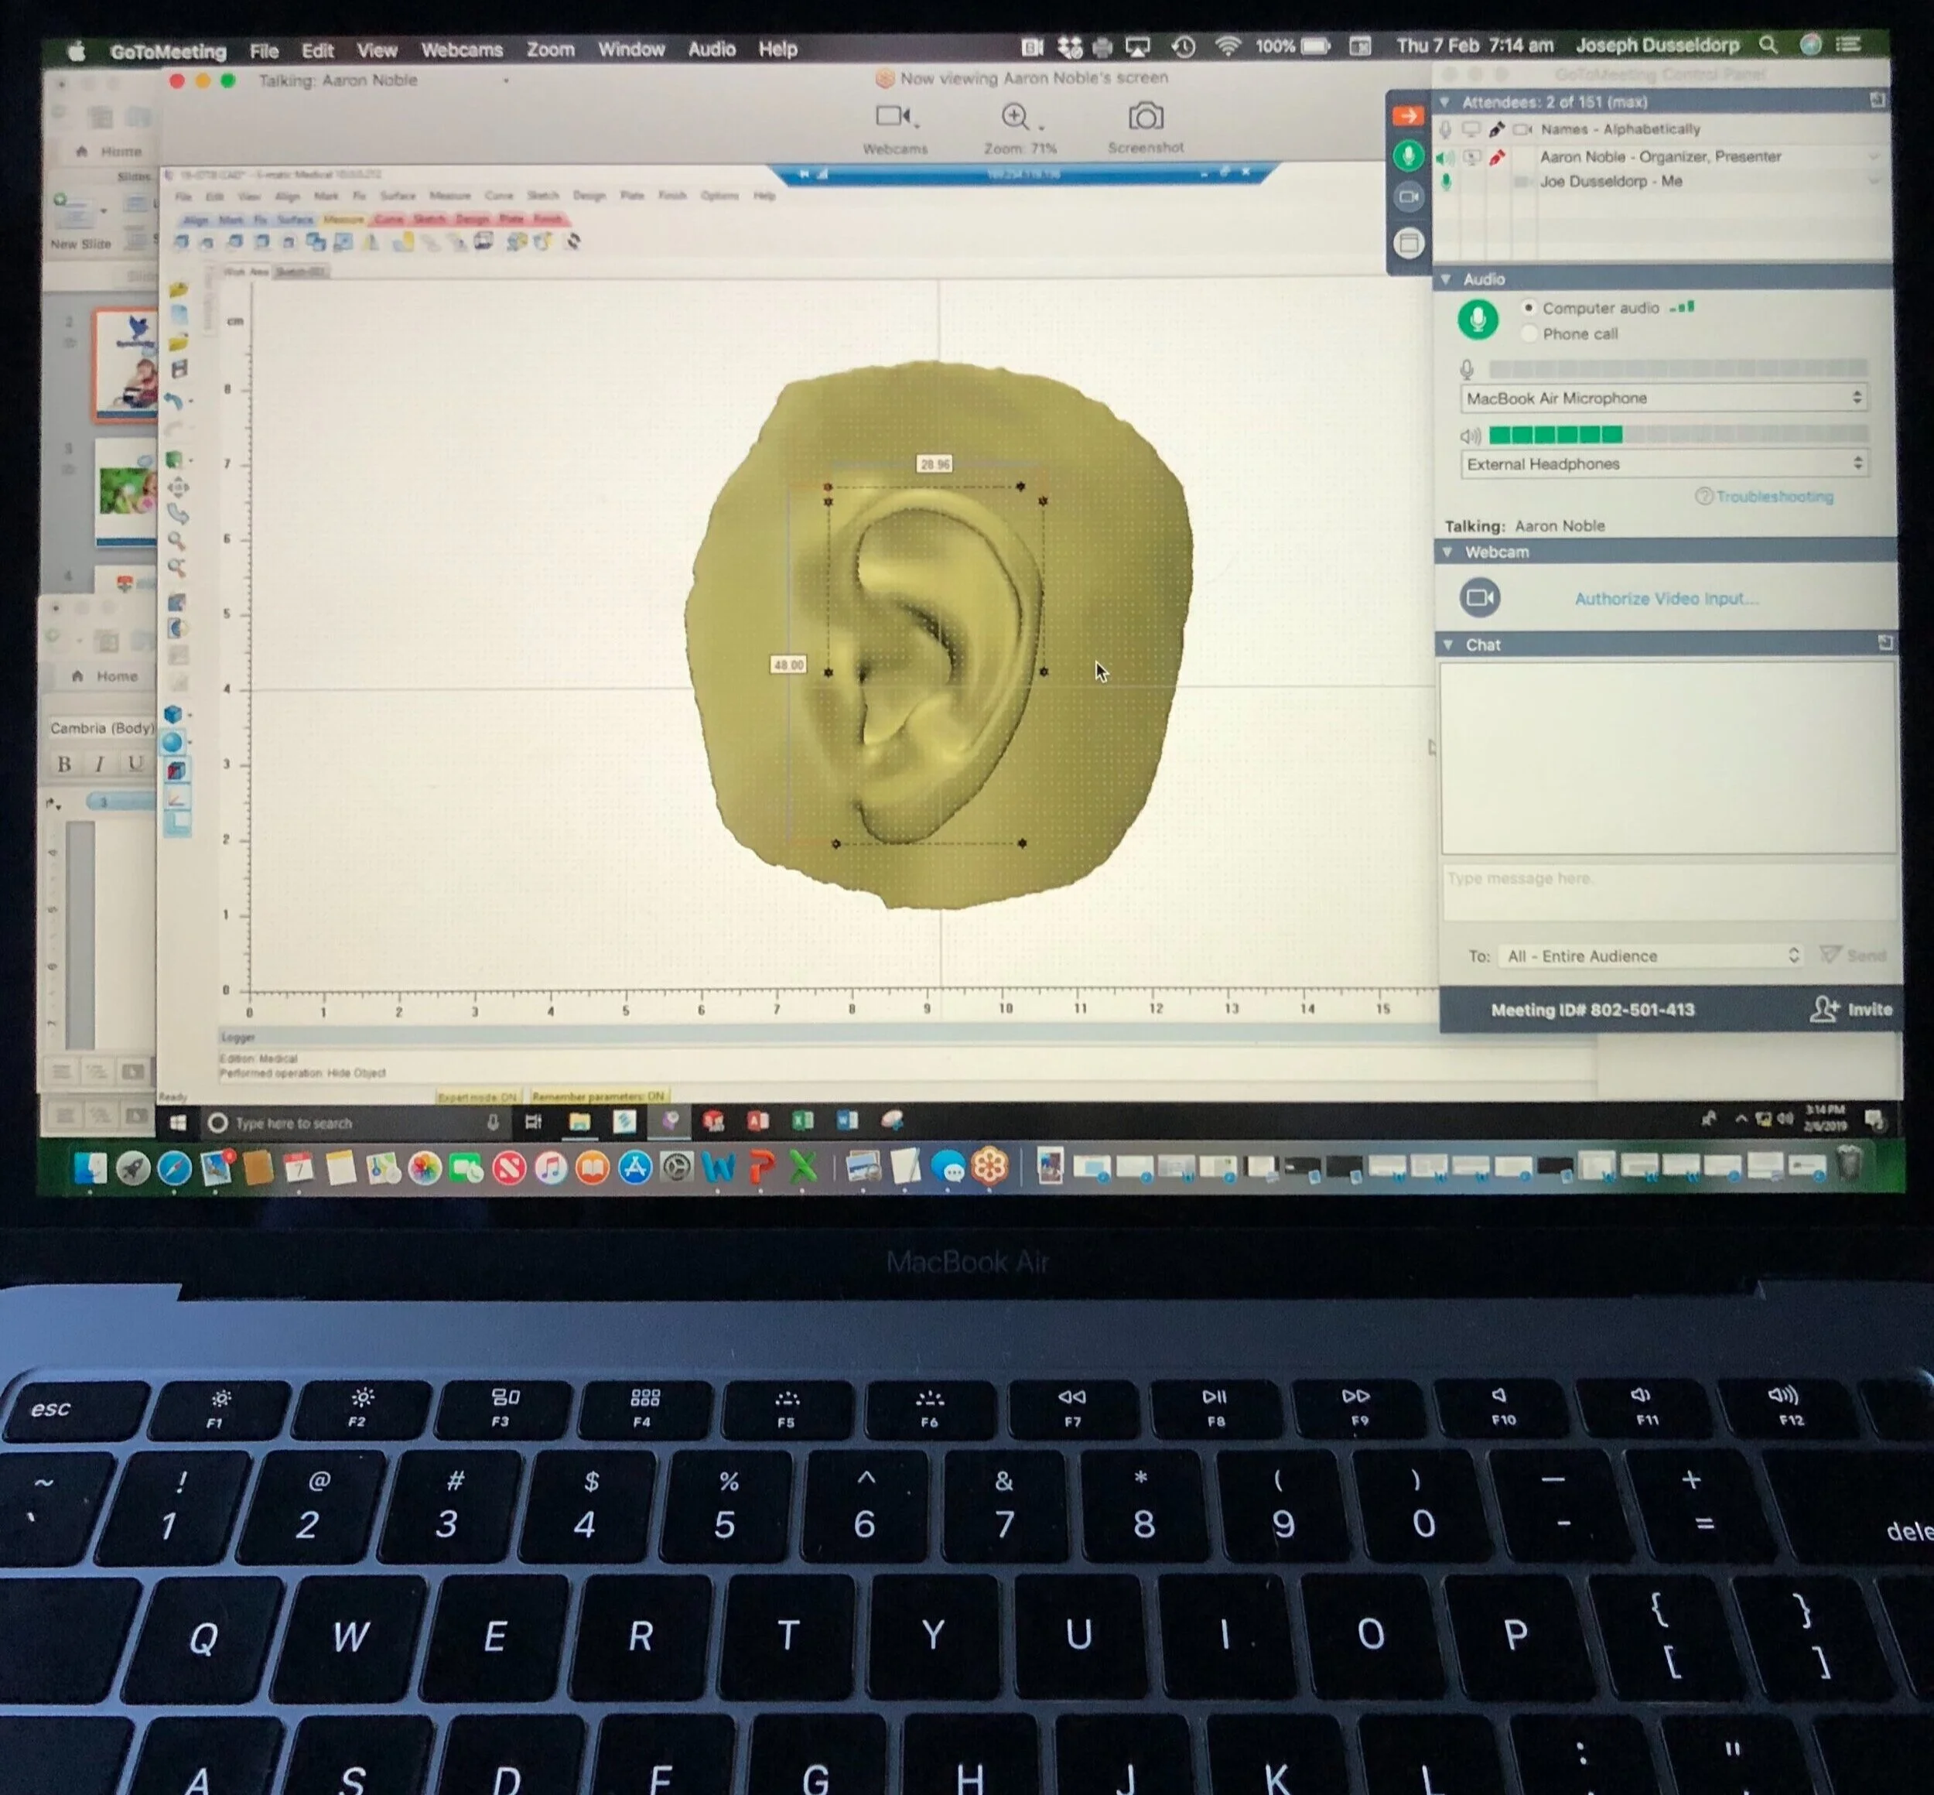Open the MacBook Air Microphone dropdown
Screen dimensions: 1934x1795
1663,398
